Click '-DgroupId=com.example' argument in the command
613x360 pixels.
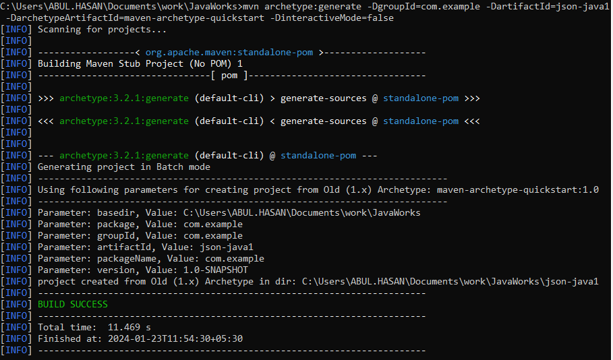point(424,7)
